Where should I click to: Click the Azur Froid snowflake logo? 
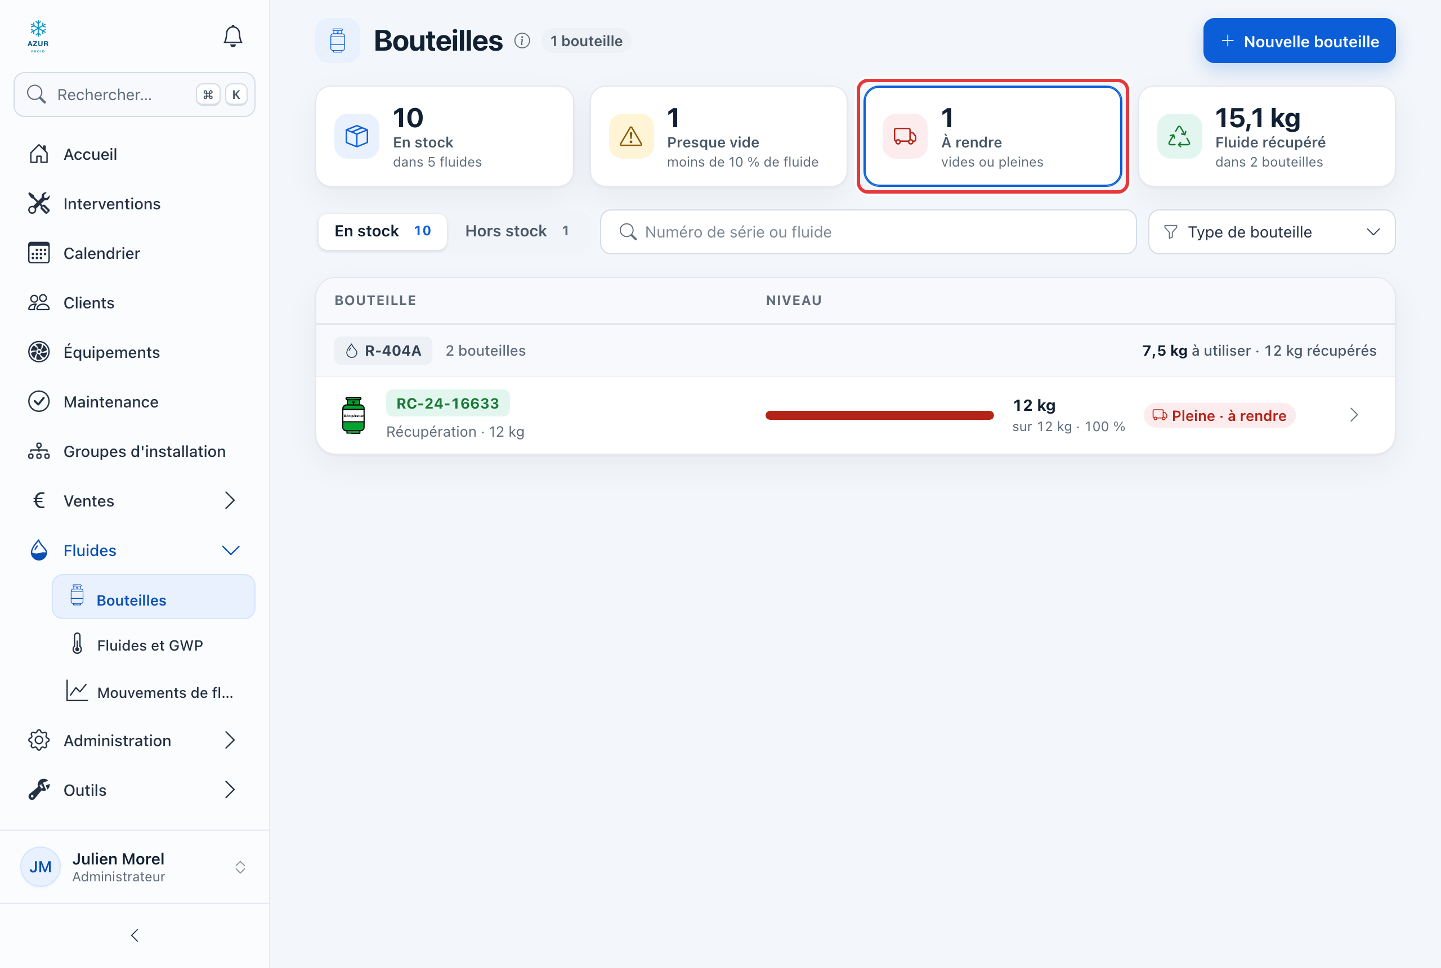38,37
